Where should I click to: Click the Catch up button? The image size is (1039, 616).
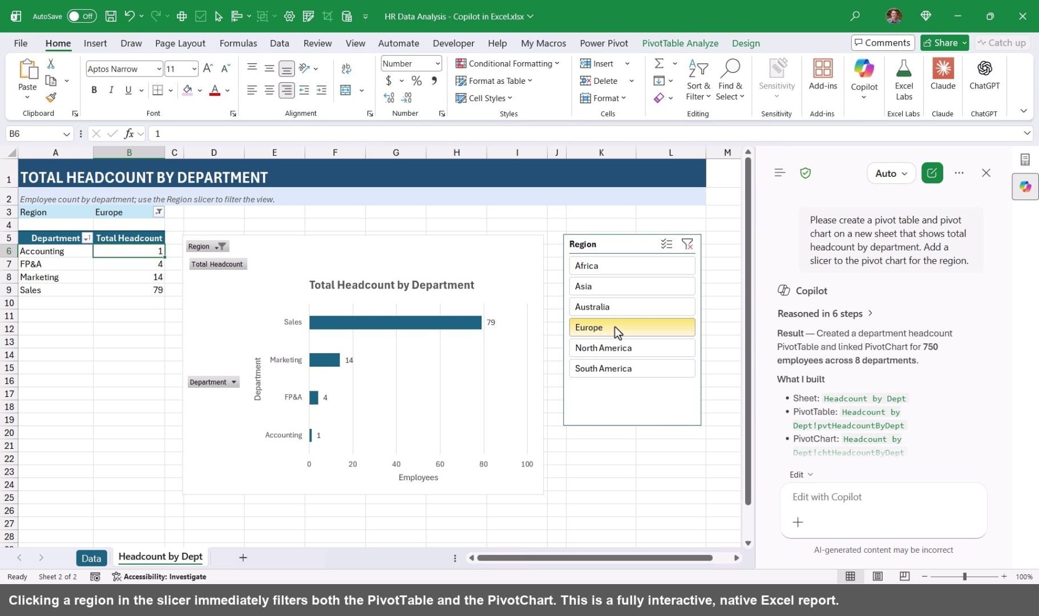[x=1001, y=43]
